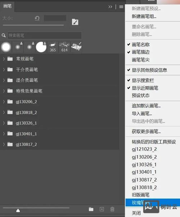Screen dimensions: 180x217
Task: Click the gj130326_1 group folder icon
Action: pyautogui.click(x=10, y=123)
